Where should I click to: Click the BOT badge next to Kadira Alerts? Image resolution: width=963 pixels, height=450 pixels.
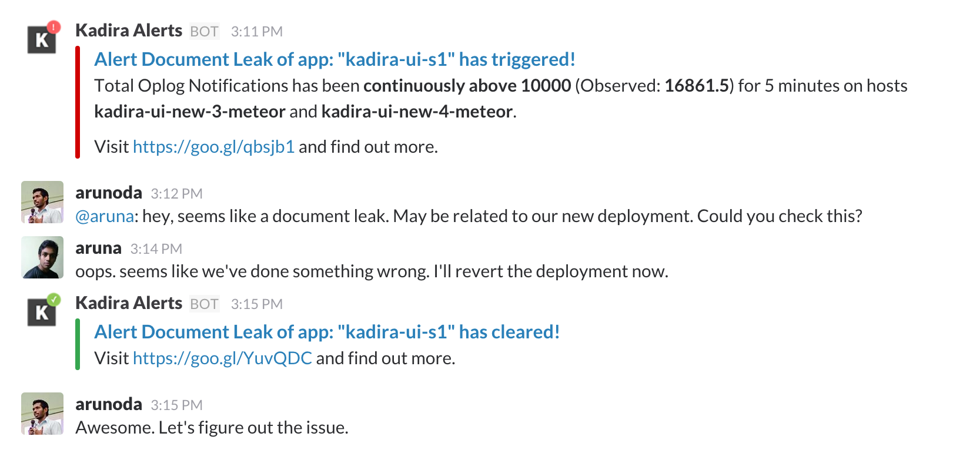tap(203, 32)
